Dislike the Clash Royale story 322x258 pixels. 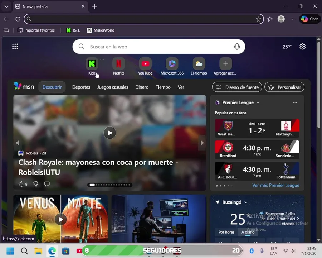tap(35, 184)
